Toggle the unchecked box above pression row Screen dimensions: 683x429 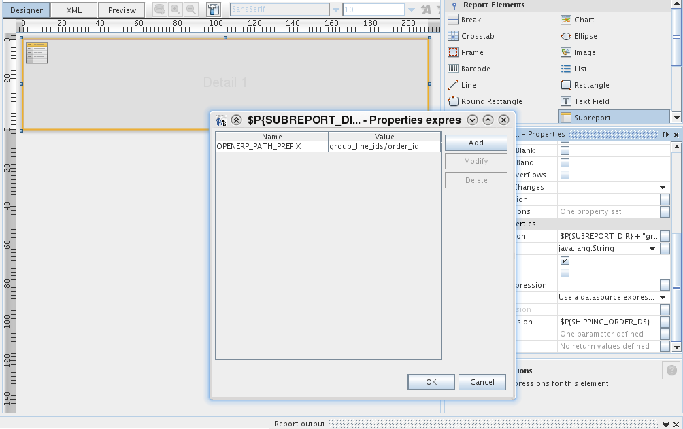coord(565,273)
